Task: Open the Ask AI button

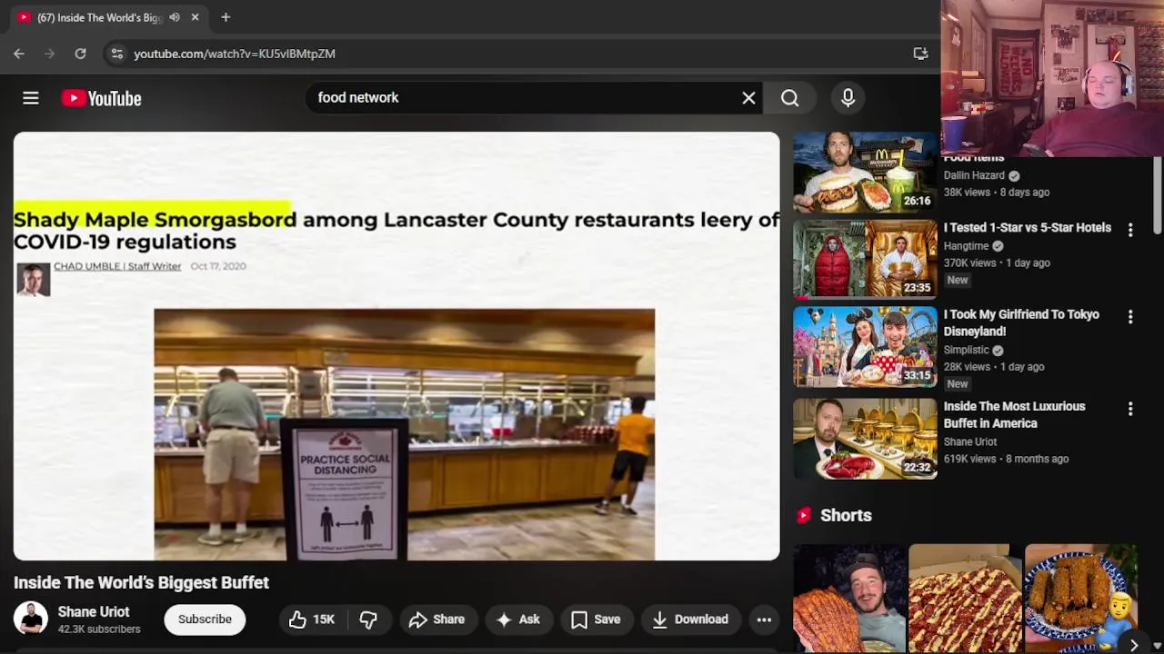Action: coord(517,619)
